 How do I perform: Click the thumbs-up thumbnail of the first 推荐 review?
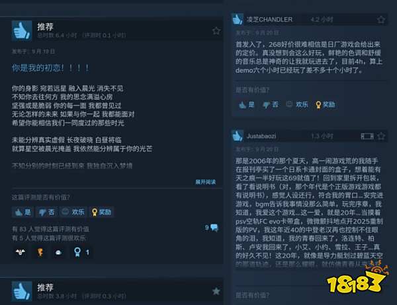[22, 31]
